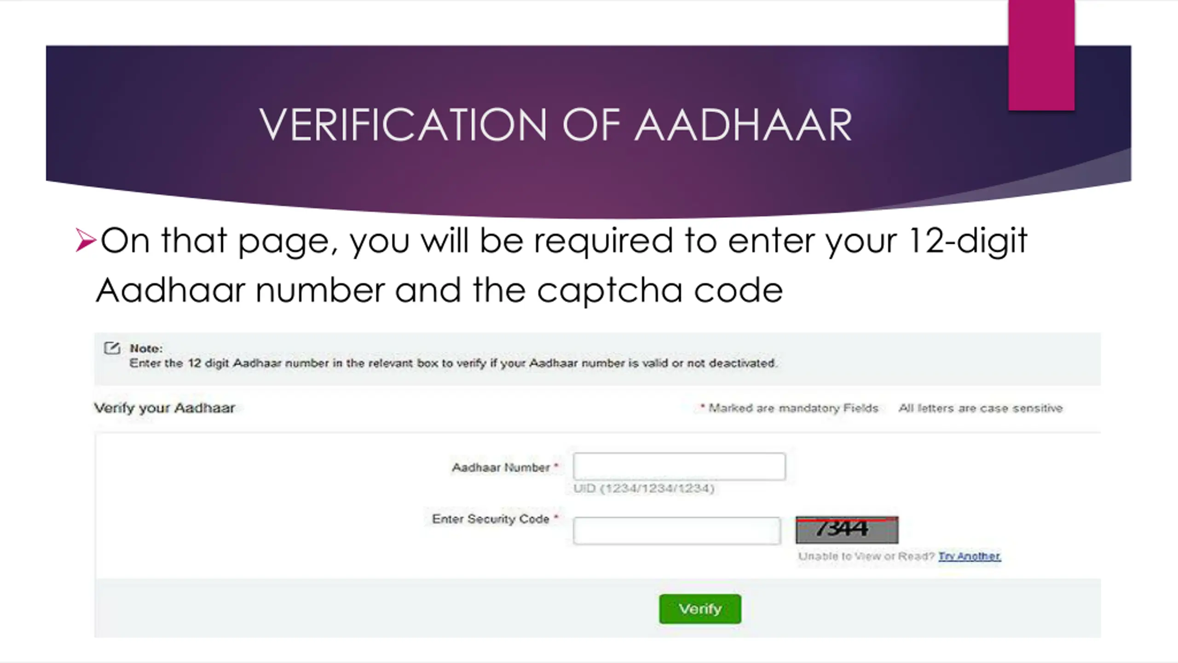Click the All letters are case sensitive text

[981, 408]
